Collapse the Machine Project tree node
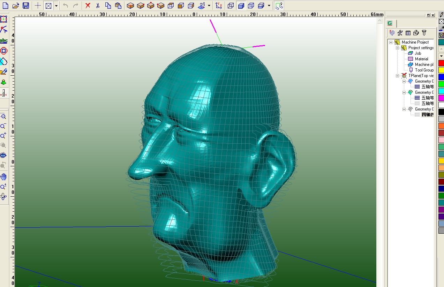The width and height of the screenshot is (444, 287). point(391,42)
